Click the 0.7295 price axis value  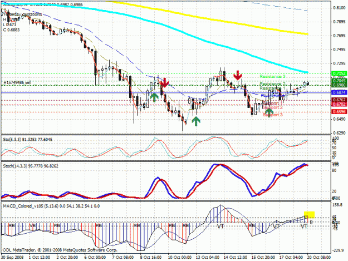tap(339, 63)
